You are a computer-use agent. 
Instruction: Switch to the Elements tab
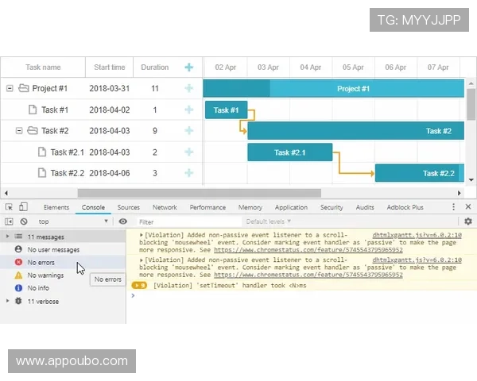56,207
